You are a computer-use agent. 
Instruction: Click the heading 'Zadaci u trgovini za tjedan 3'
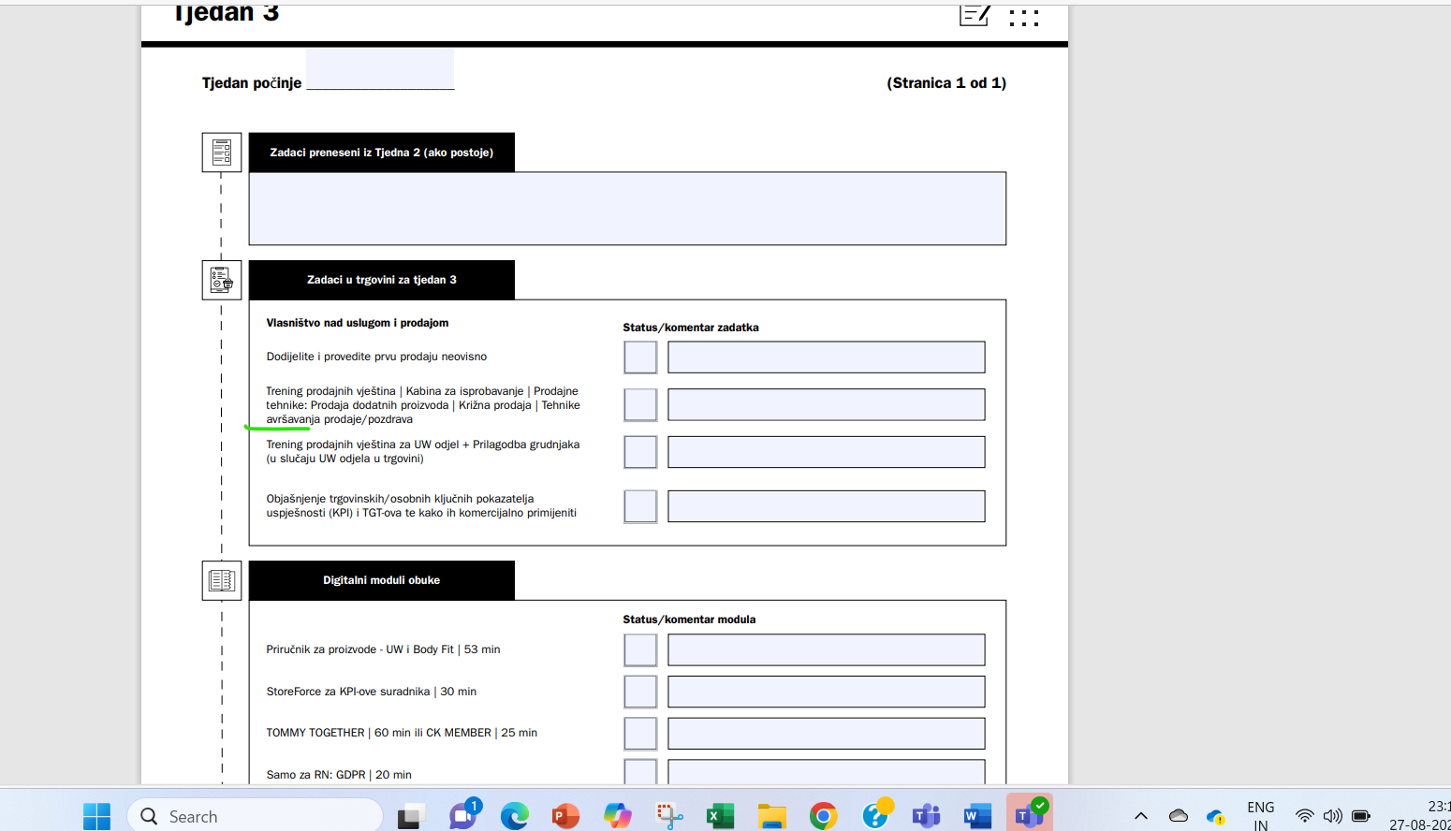point(382,280)
